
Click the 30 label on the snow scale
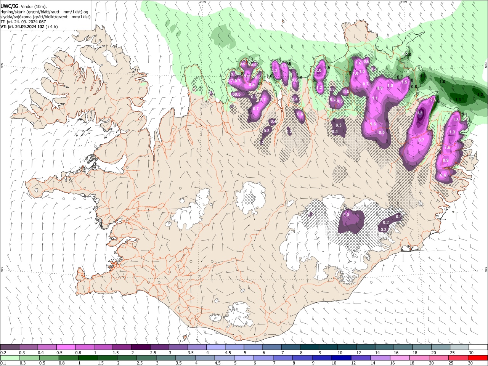click(x=471, y=353)
